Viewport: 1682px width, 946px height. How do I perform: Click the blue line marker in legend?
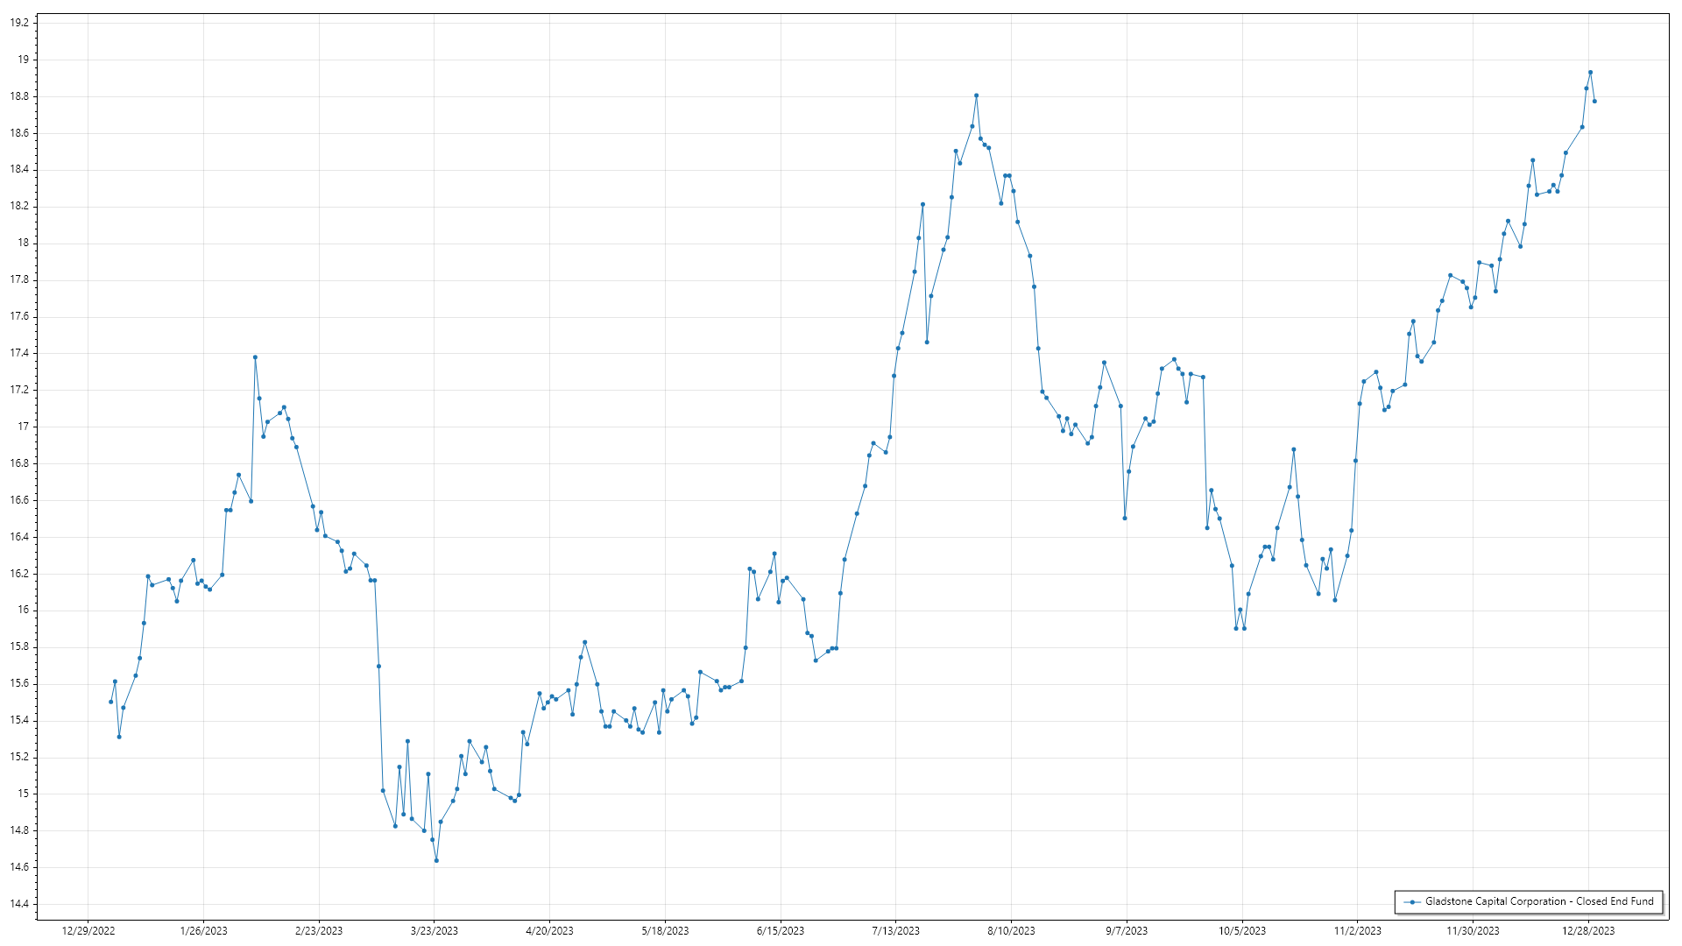pos(1412,902)
